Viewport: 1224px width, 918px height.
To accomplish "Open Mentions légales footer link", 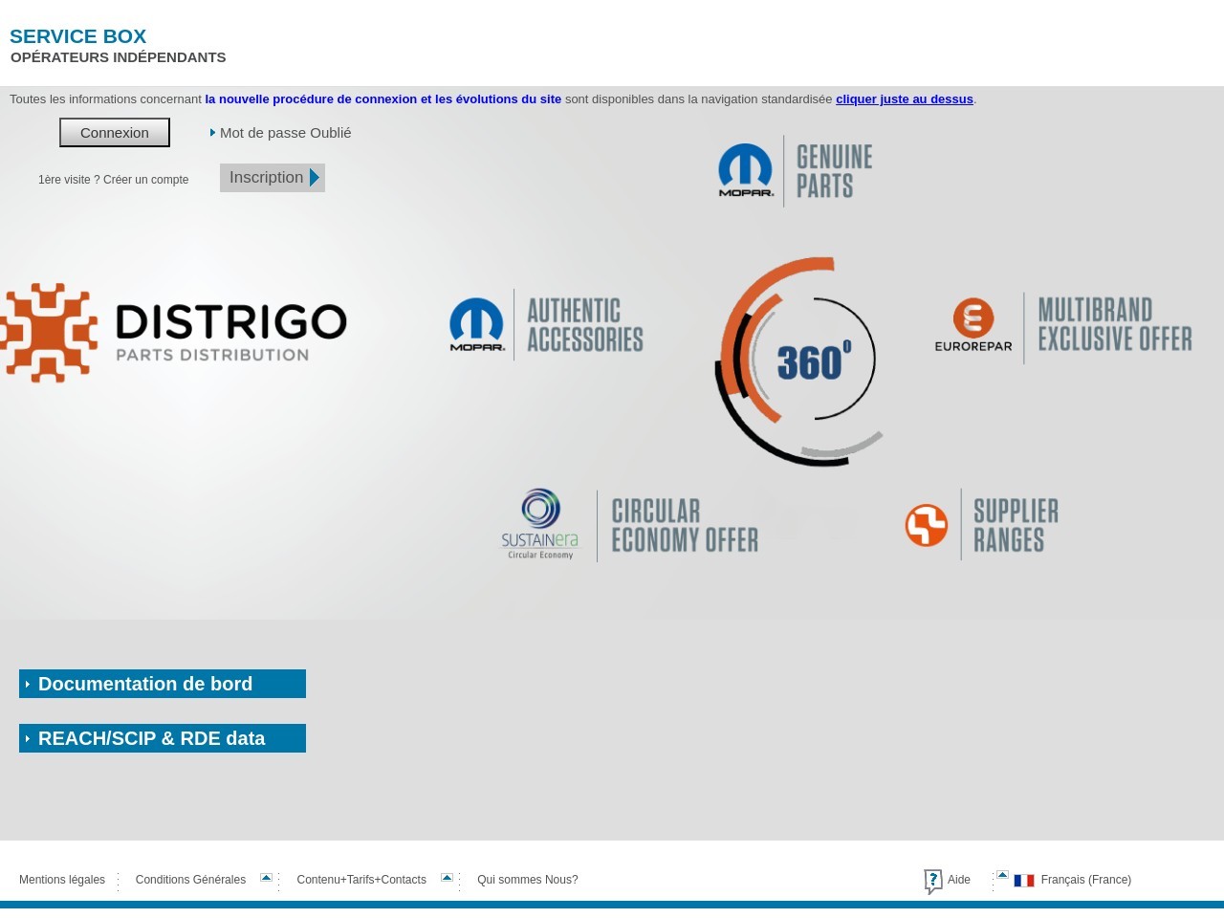I will tap(62, 880).
